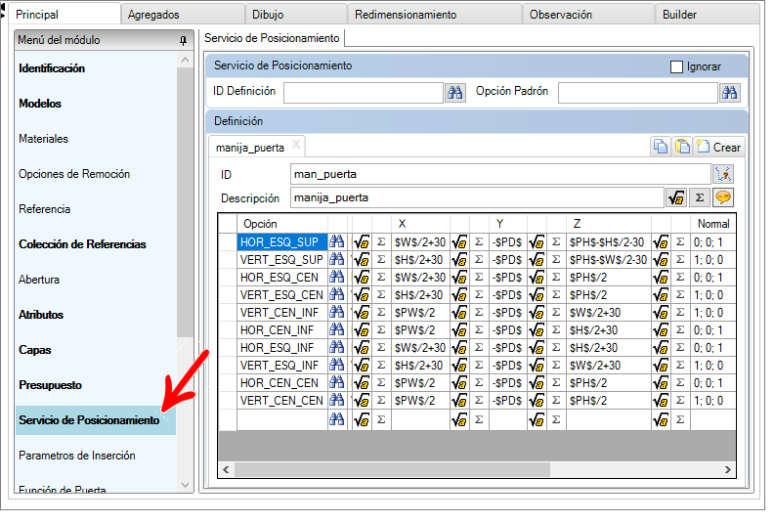The image size is (774, 522).
Task: Click table horizontal scroll left arrow
Action: 226,469
